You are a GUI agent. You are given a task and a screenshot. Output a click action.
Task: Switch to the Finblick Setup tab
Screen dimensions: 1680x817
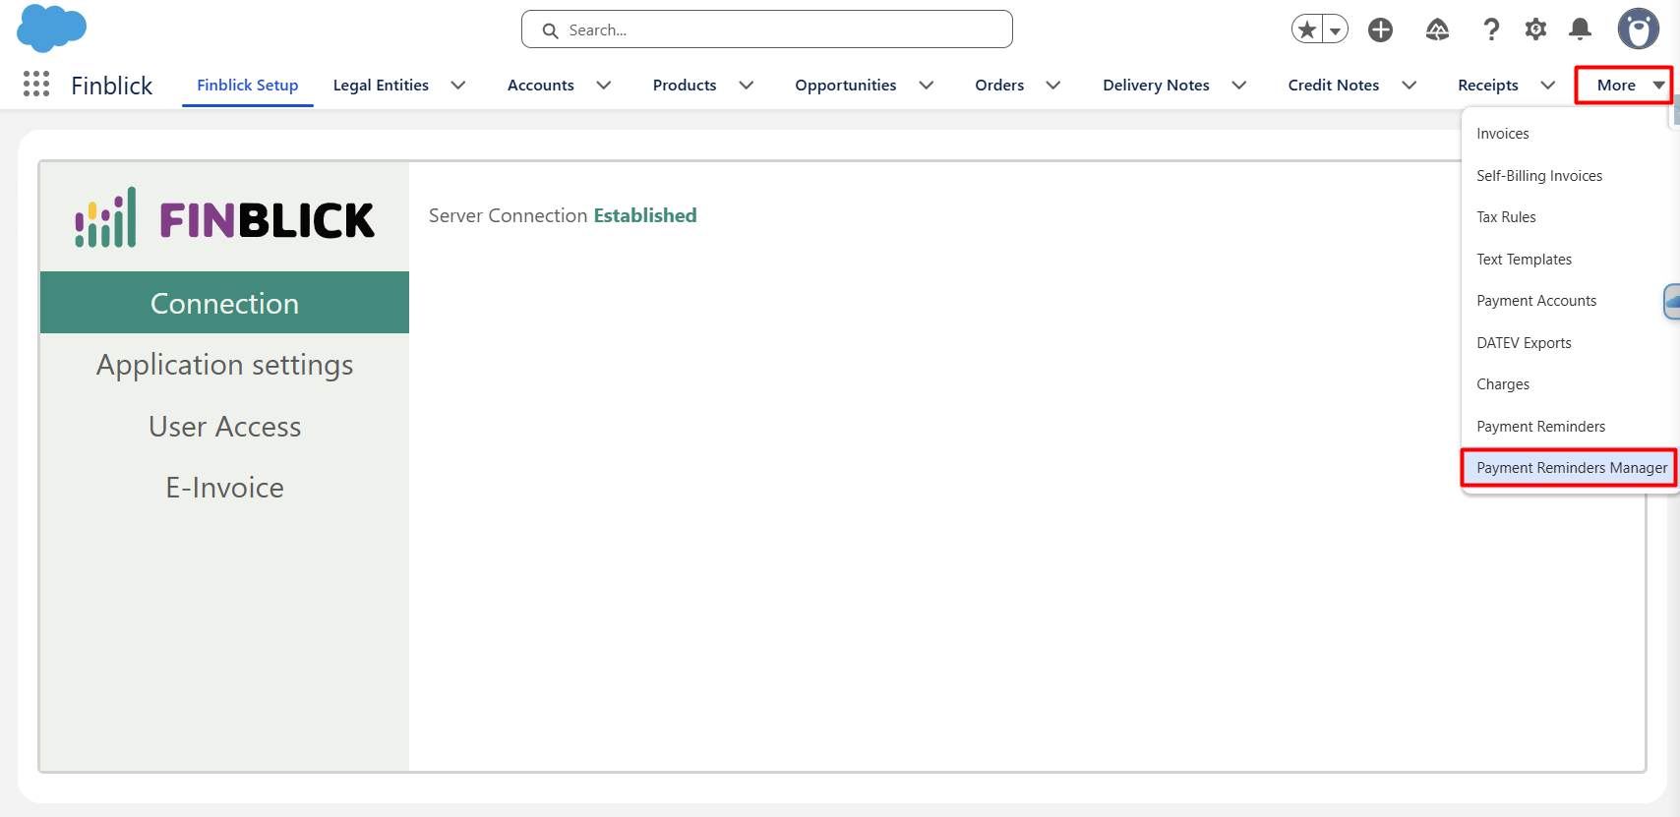tap(248, 86)
